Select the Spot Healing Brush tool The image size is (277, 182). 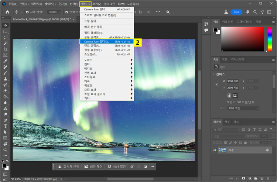click(x=5, y=67)
